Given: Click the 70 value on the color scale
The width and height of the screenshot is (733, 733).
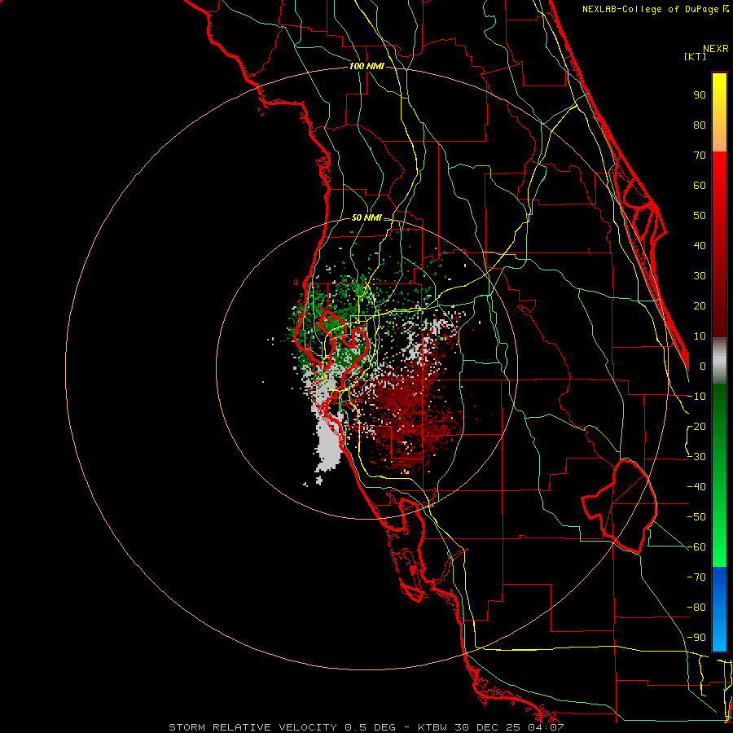Looking at the screenshot, I should (x=700, y=156).
